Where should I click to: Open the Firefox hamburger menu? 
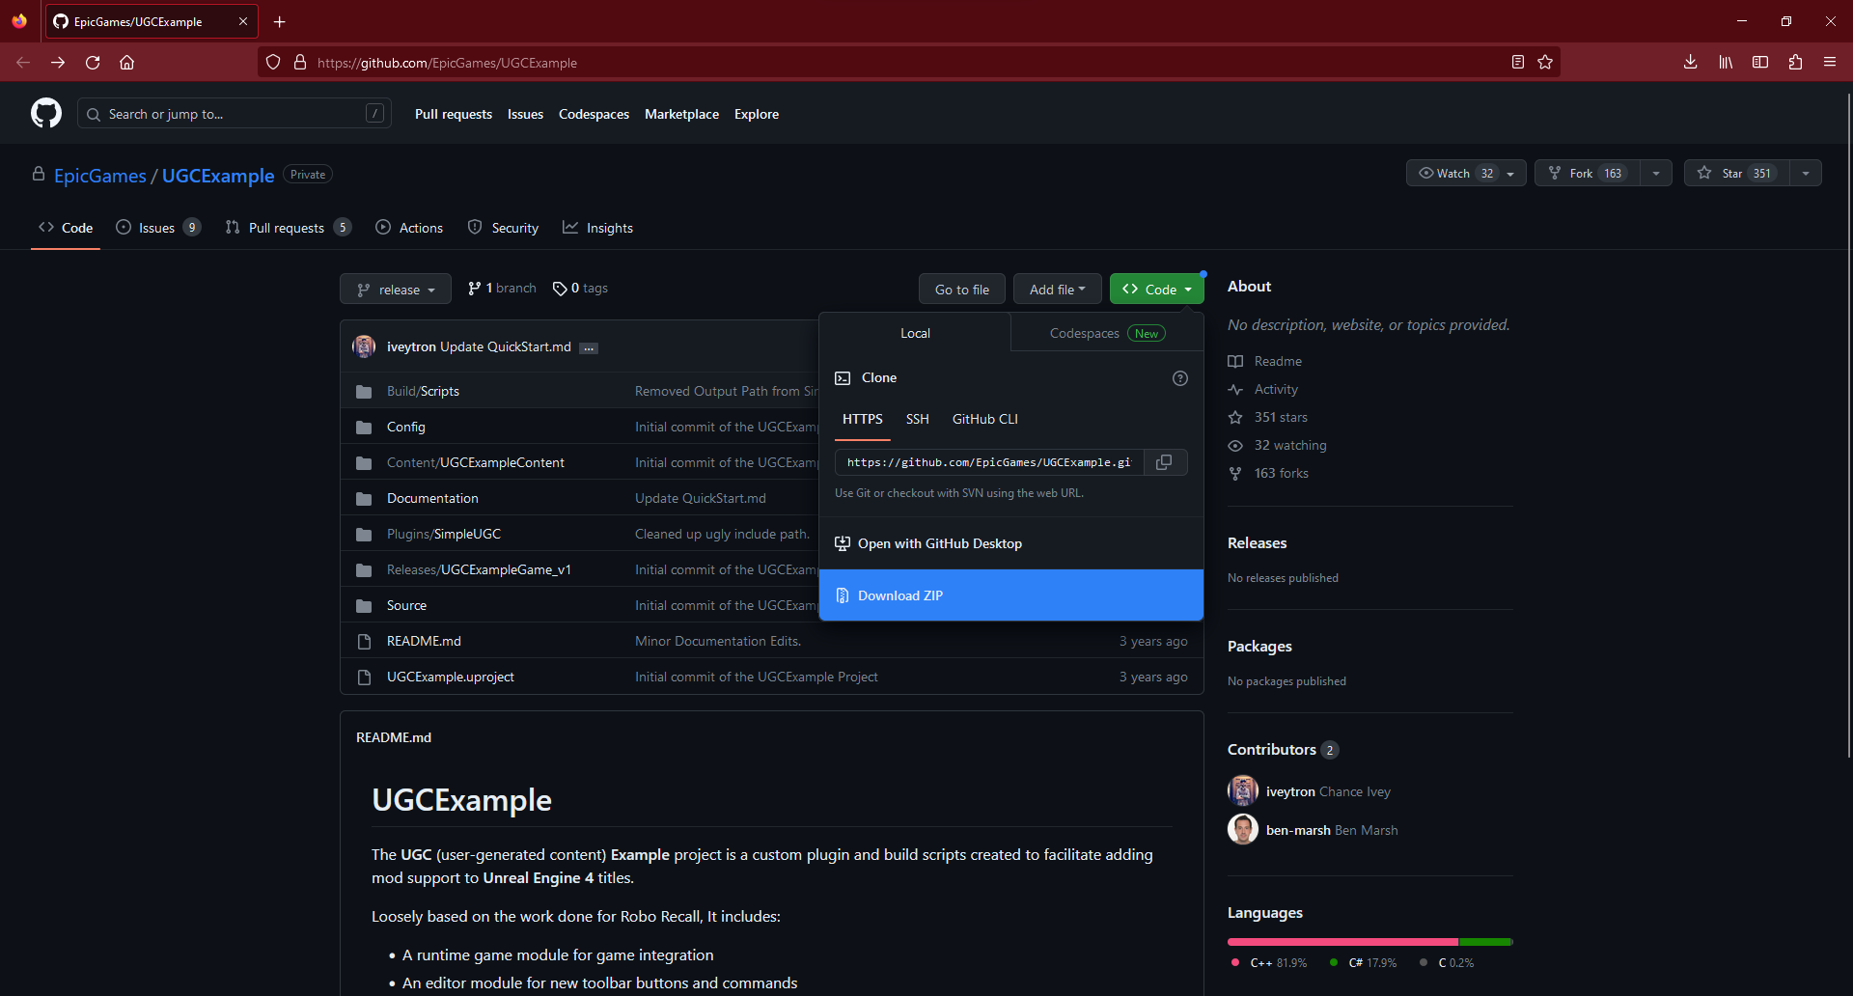pyautogui.click(x=1830, y=62)
